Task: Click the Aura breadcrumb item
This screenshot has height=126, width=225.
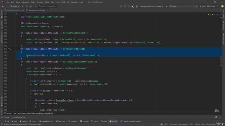Action: pos(8,113)
